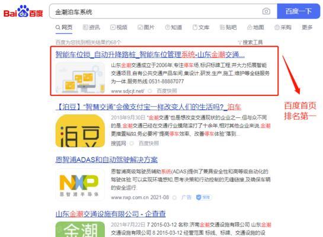
Task: Select the 网页 tab
Action: (x=64, y=27)
